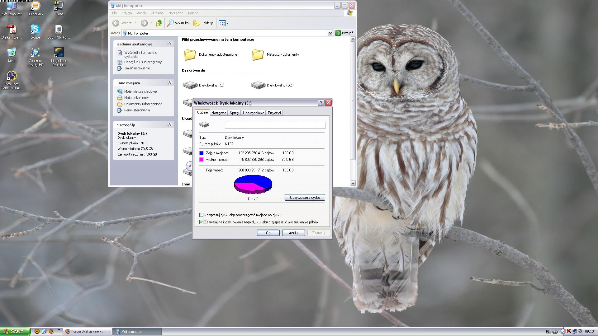
Task: Open the Kosz recycle bin
Action: 12,53
